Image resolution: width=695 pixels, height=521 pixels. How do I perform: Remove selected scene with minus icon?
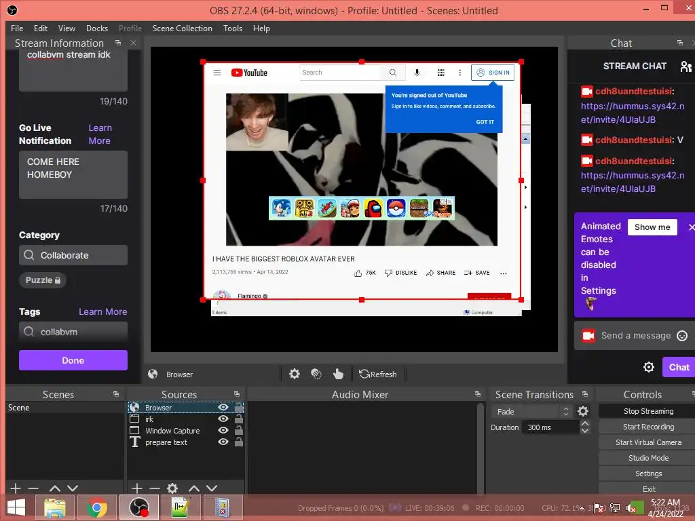click(x=33, y=488)
